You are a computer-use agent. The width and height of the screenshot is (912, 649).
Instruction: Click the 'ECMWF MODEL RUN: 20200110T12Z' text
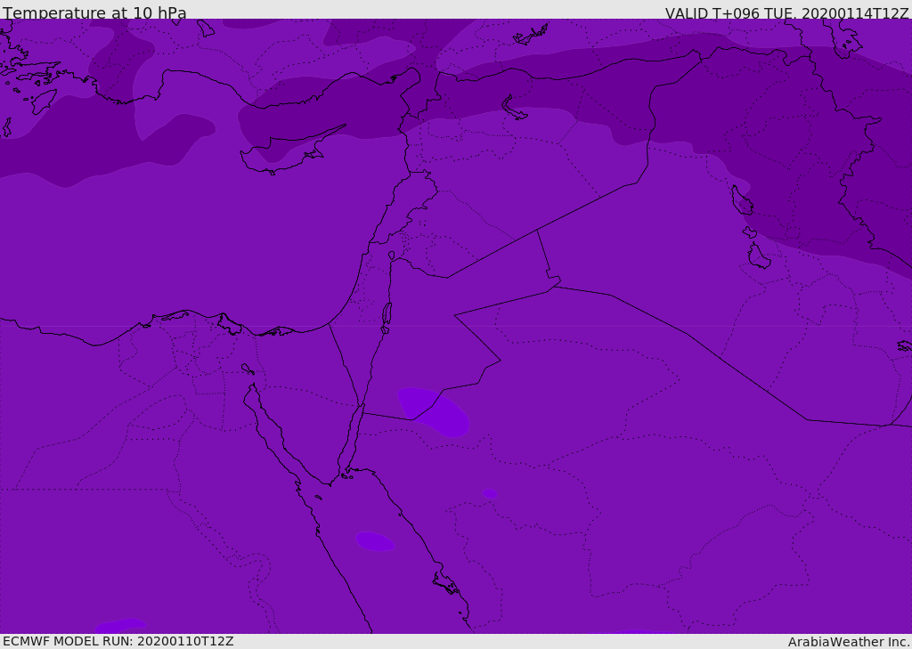coord(118,641)
